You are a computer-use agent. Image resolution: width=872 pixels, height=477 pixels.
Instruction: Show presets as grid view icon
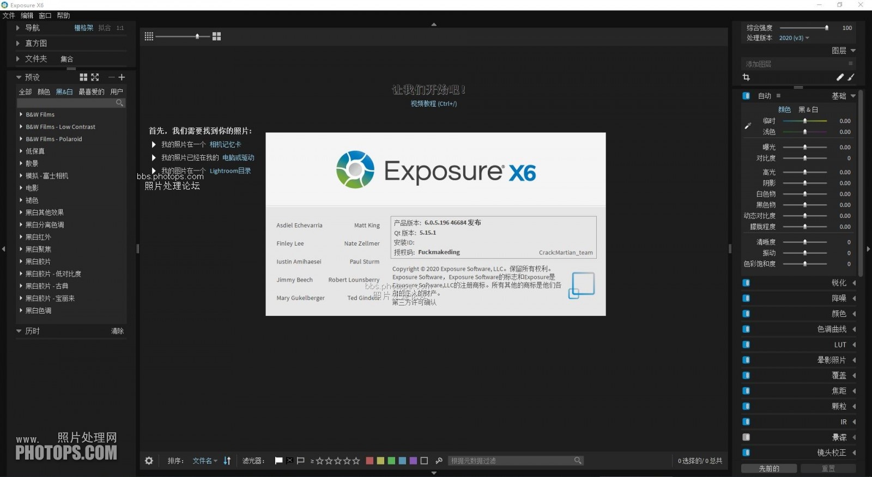point(83,77)
